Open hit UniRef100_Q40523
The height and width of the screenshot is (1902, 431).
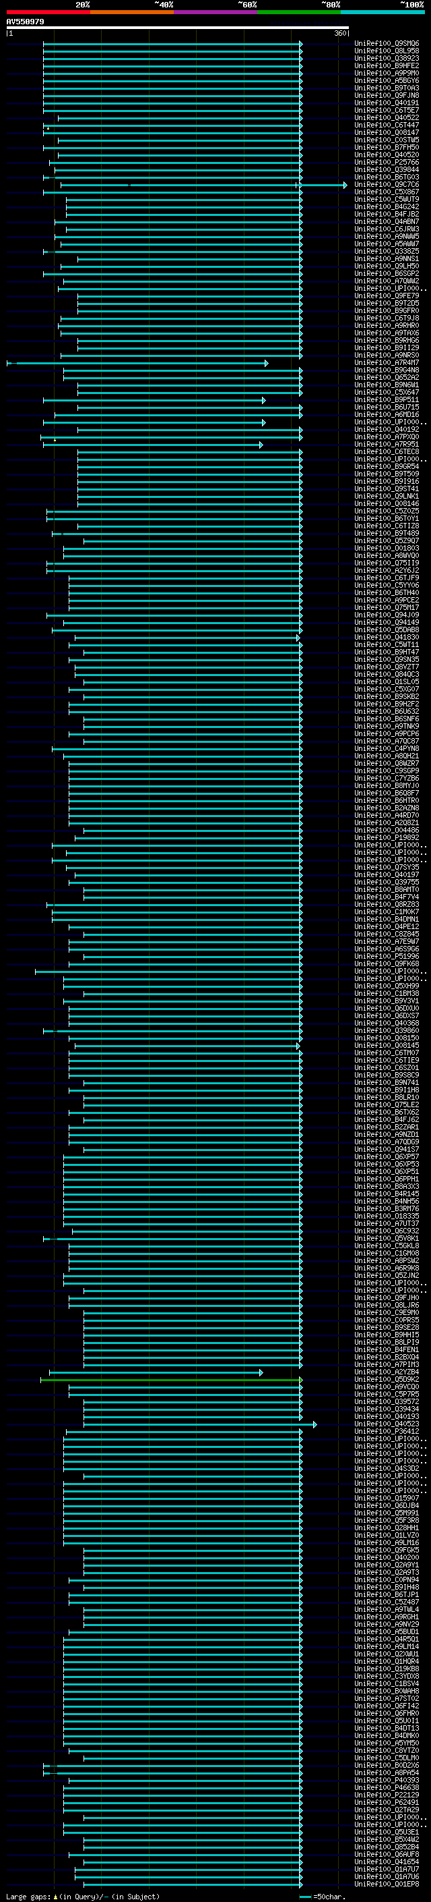[x=387, y=1424]
